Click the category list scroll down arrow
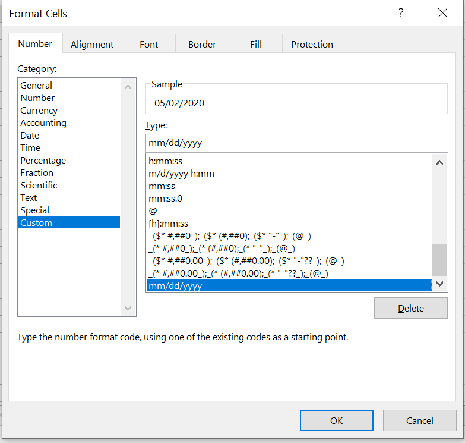The height and width of the screenshot is (443, 465). 128,308
